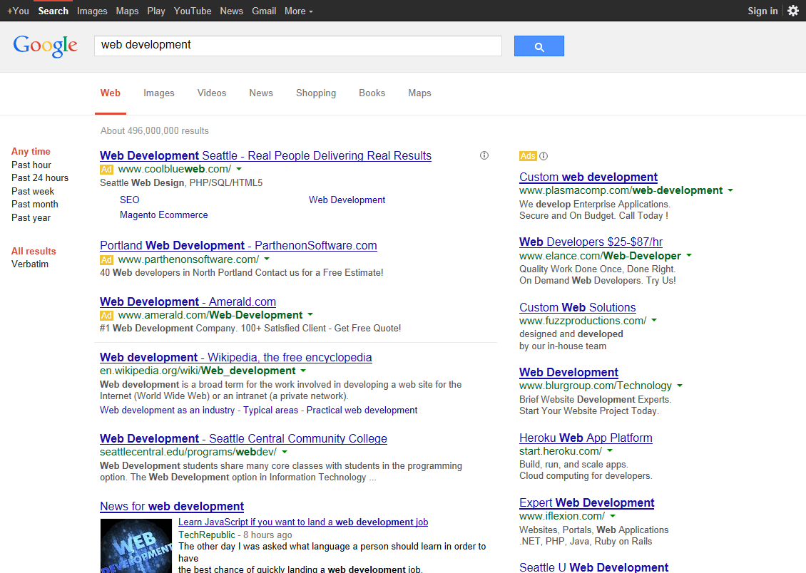This screenshot has height=573, width=806.
Task: Open dropdown arrow next to plasmacomp.com URL
Action: pos(730,190)
